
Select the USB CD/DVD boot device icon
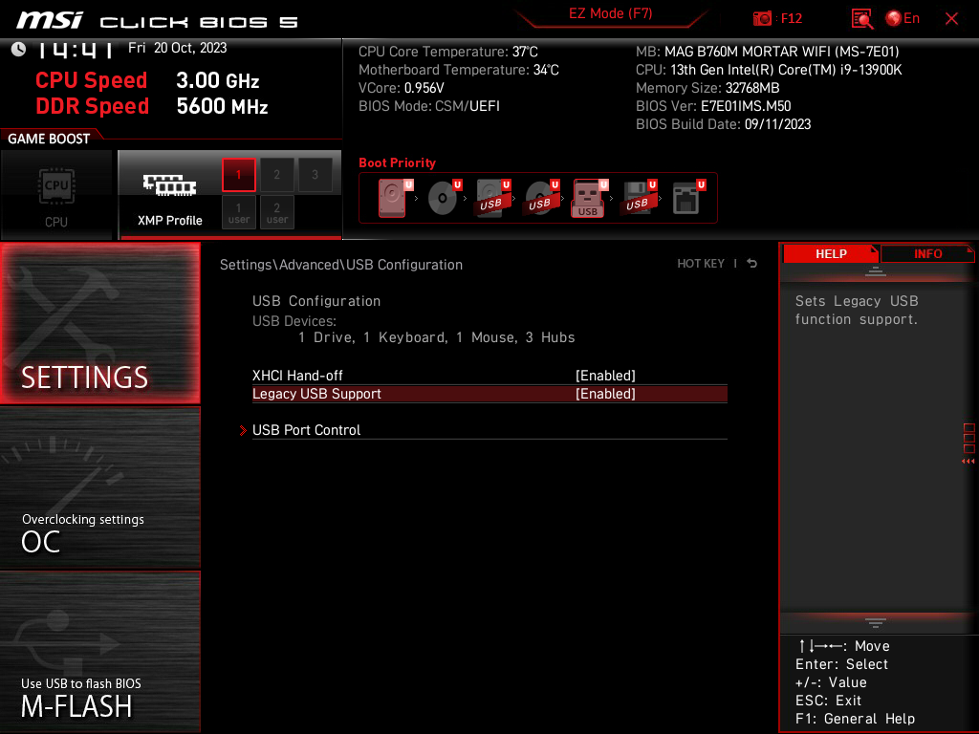click(541, 198)
